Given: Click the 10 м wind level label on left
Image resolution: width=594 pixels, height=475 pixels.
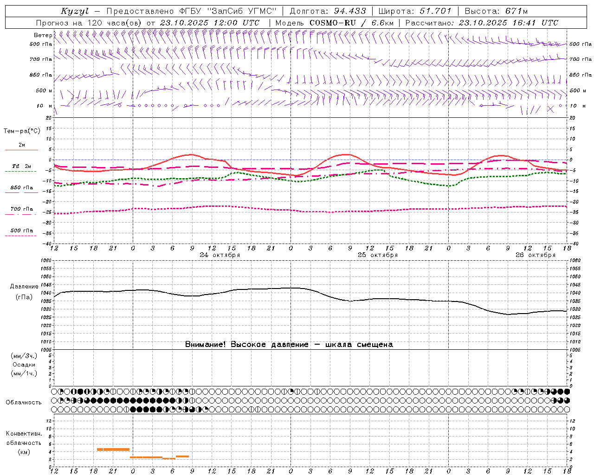Looking at the screenshot, I should [44, 106].
